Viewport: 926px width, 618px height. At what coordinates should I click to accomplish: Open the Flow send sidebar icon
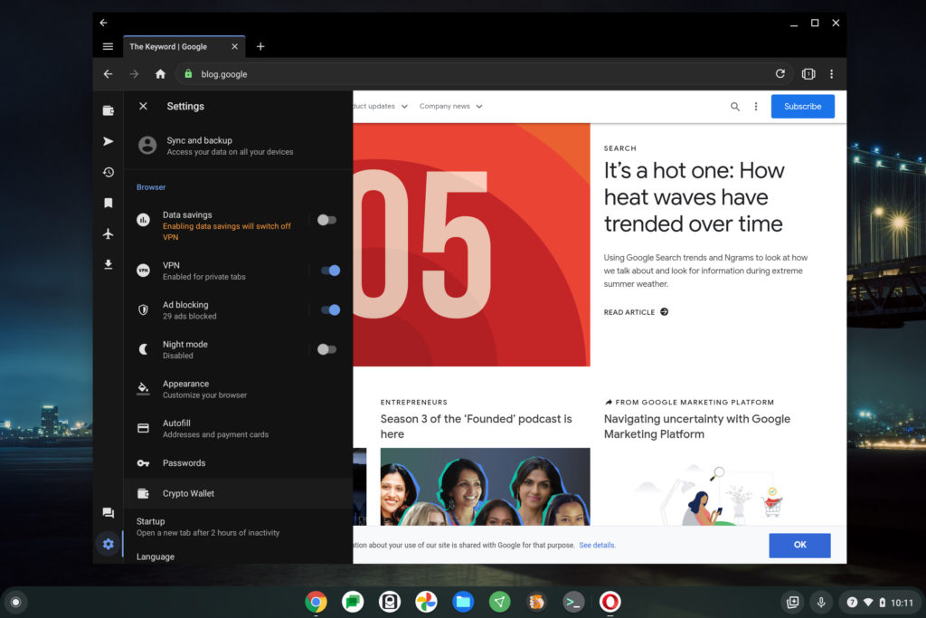pyautogui.click(x=109, y=141)
